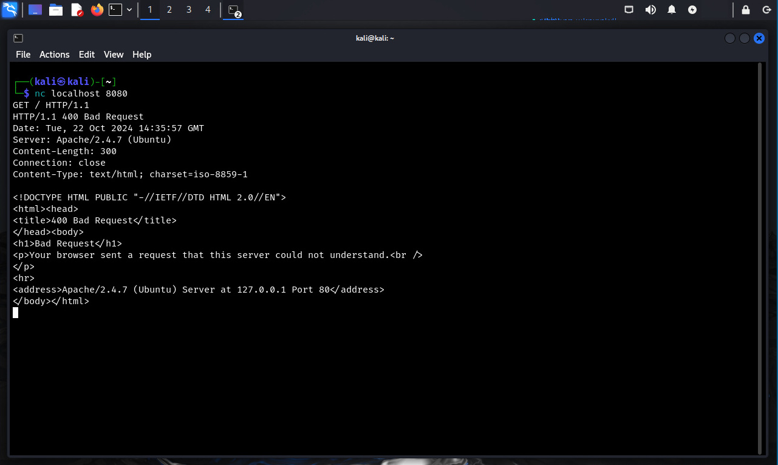Open the notifications bell icon
This screenshot has height=465, width=778.
(x=672, y=10)
